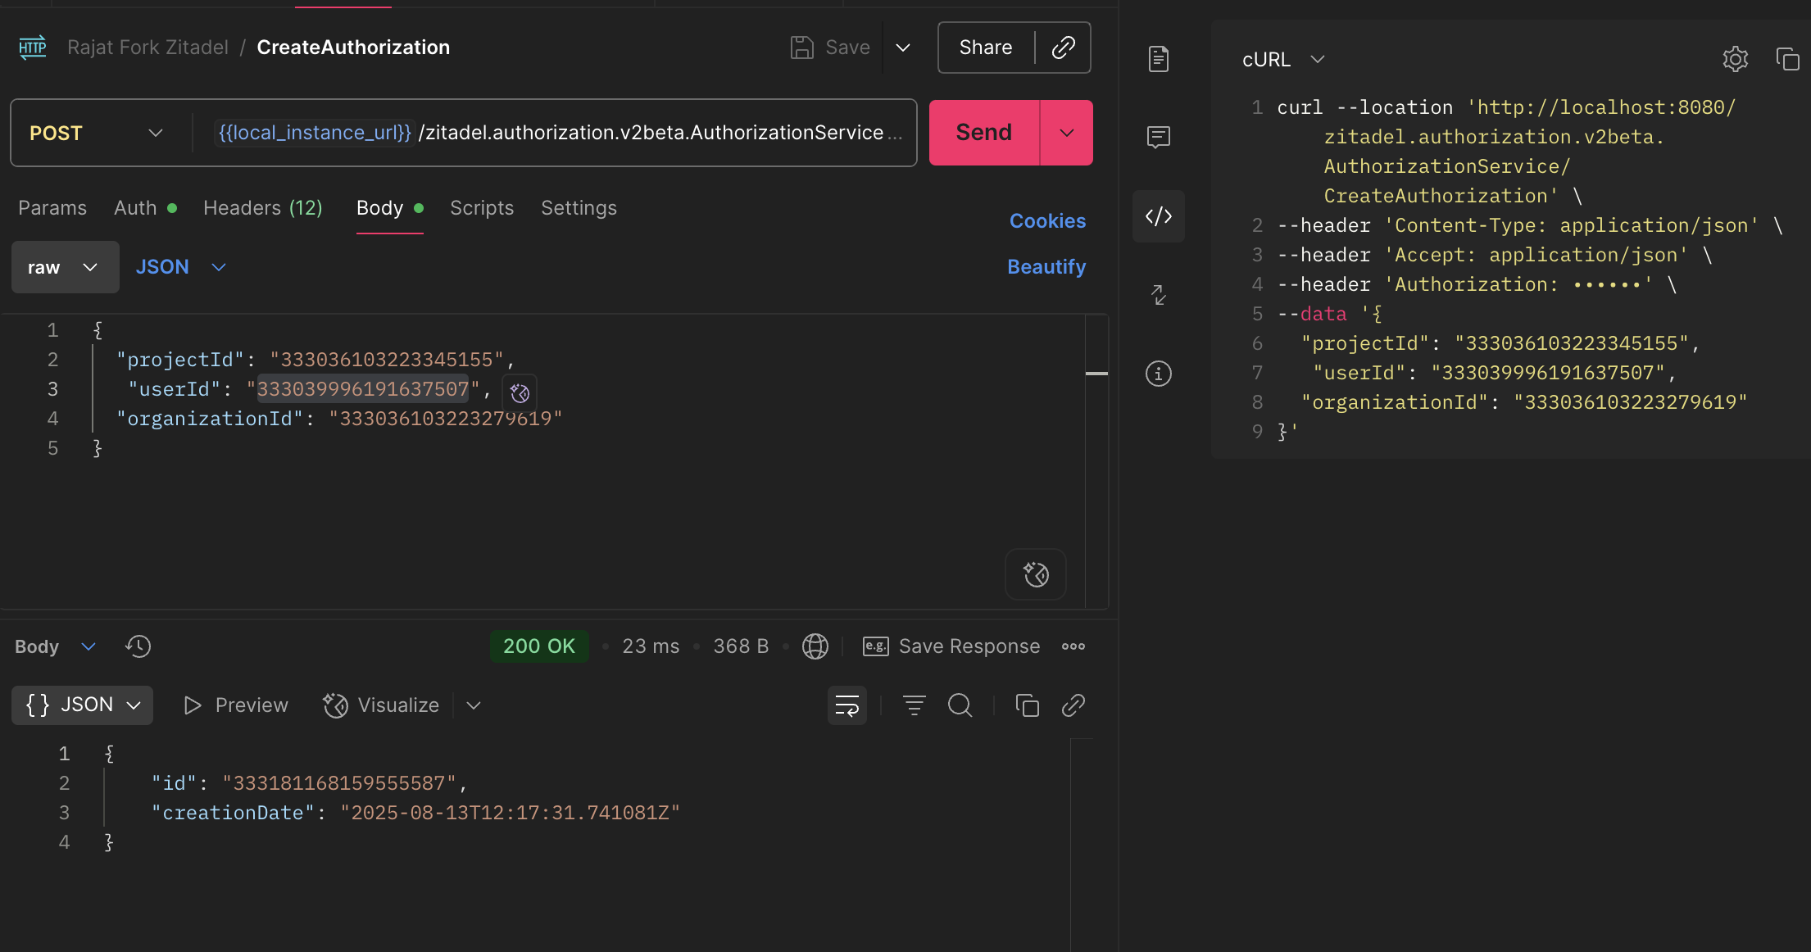Click the Save disk icon

801,48
